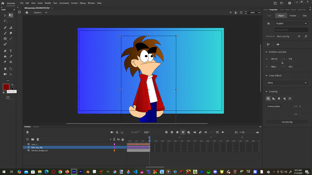Click the Instance Name input field
The height and width of the screenshot is (175, 312).
pos(291,30)
